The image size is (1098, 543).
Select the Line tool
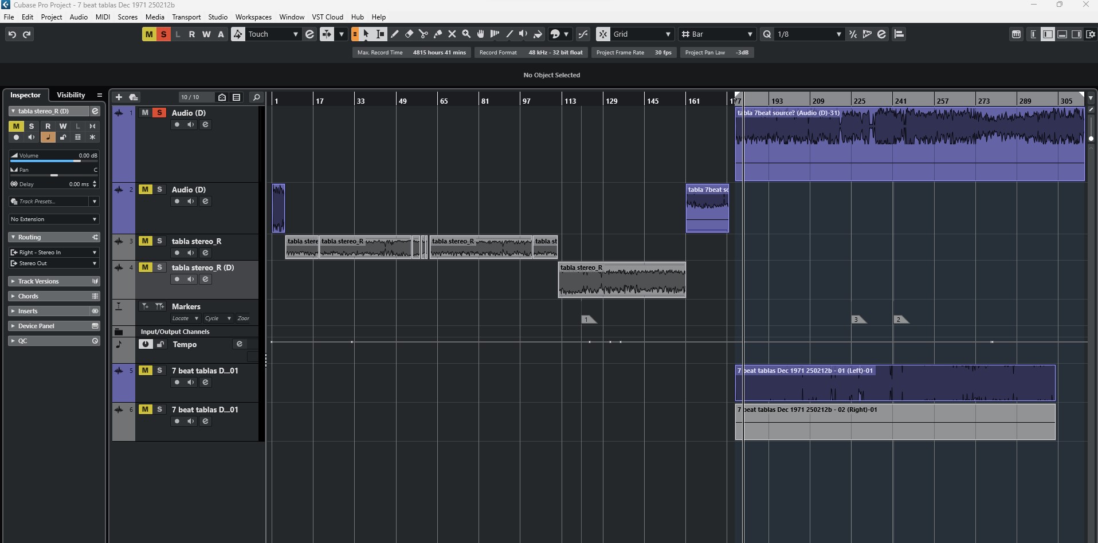(509, 34)
